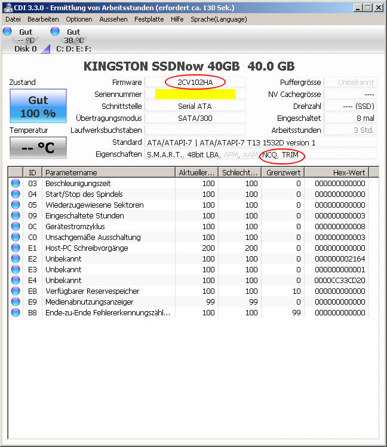
Task: Click the Schlecht... column header
Action: tap(240, 172)
